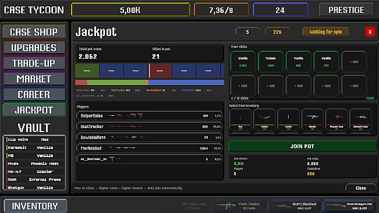Pick the Glacier rifle inventory thumbnail
The image size is (379, 213).
pos(312,120)
